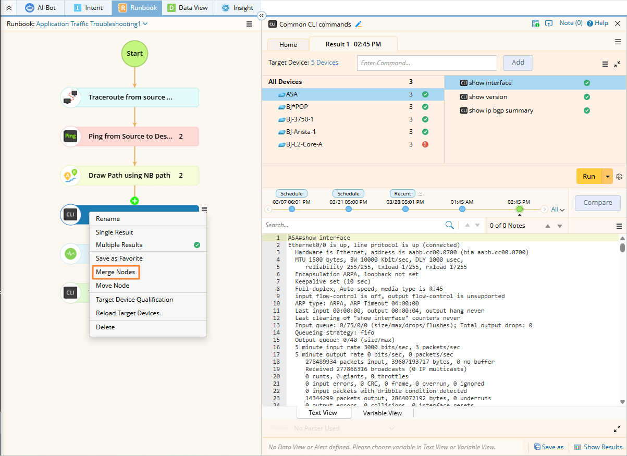The height and width of the screenshot is (456, 627).
Task: Switch to the Variable View tab
Action: pyautogui.click(x=382, y=413)
